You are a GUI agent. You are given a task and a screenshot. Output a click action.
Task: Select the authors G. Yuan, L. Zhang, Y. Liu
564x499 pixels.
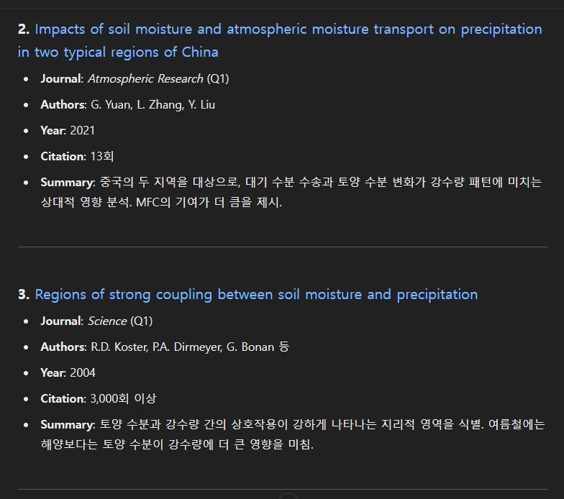153,105
